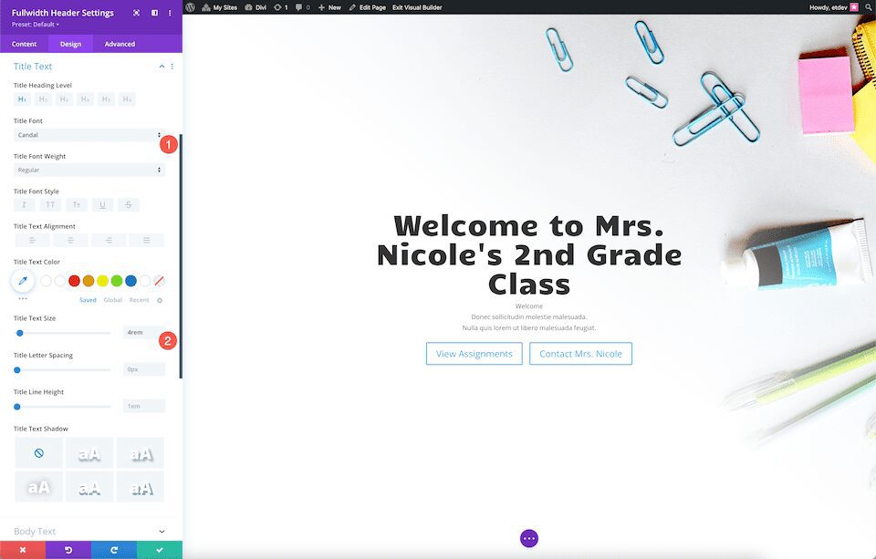The height and width of the screenshot is (559, 876).
Task: Click the View Assignments button
Action: [x=474, y=354]
